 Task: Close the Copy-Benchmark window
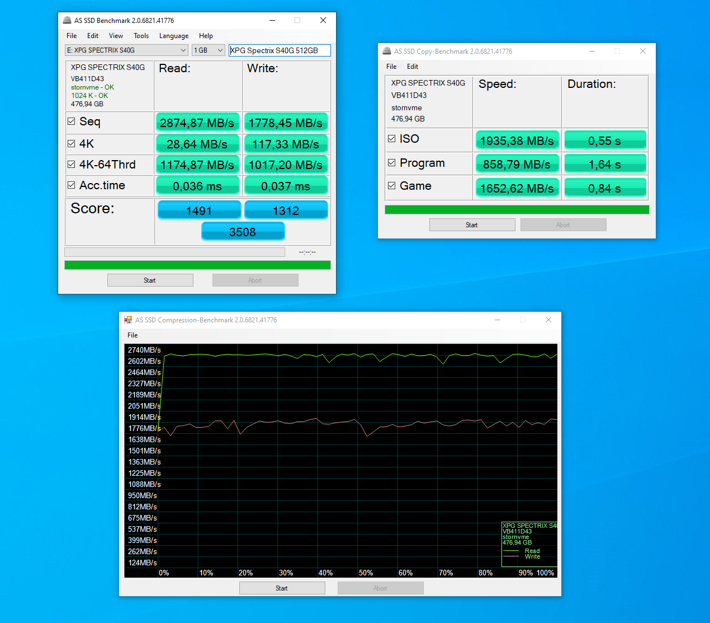[643, 51]
